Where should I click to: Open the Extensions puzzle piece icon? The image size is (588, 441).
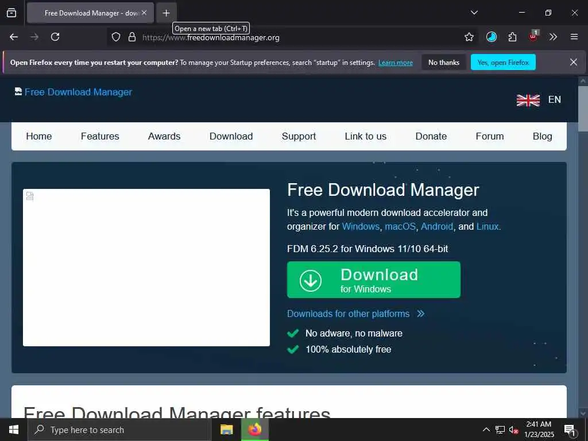coord(512,37)
